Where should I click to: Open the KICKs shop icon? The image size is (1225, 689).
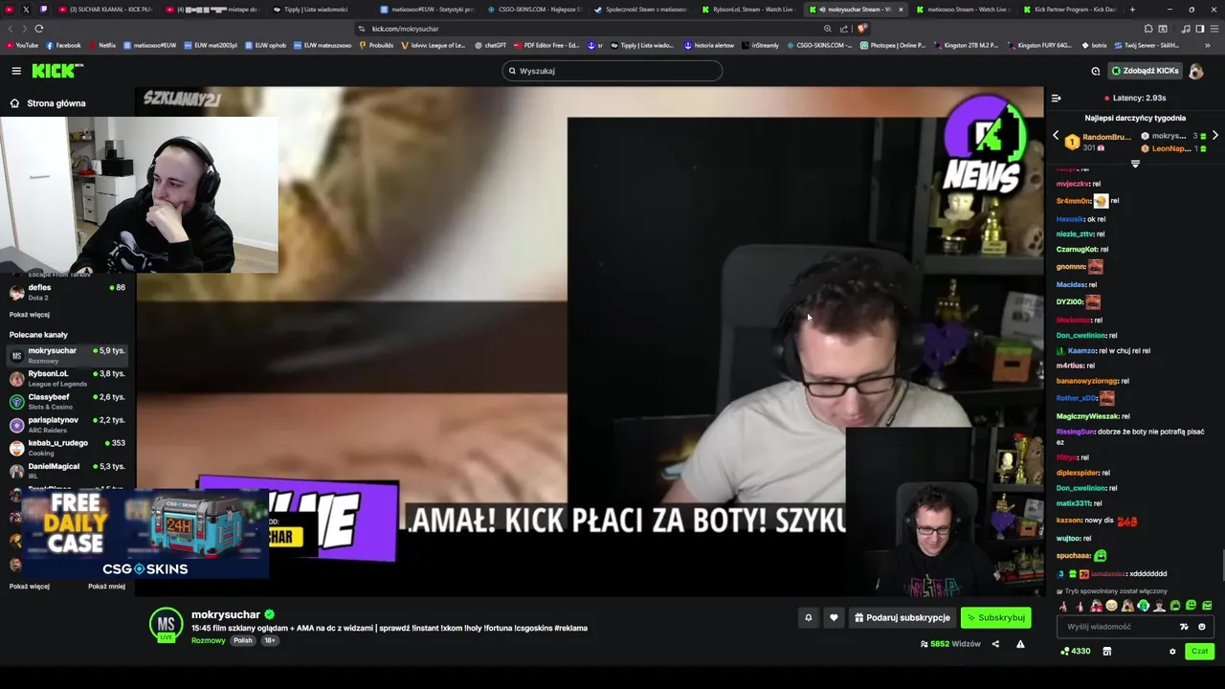(1107, 652)
